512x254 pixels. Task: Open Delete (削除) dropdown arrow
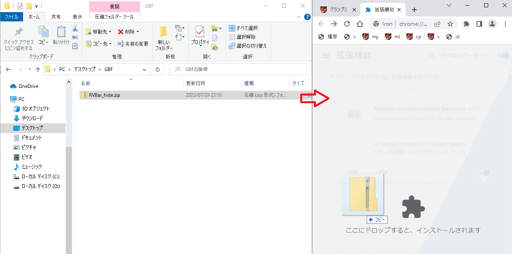(x=138, y=31)
